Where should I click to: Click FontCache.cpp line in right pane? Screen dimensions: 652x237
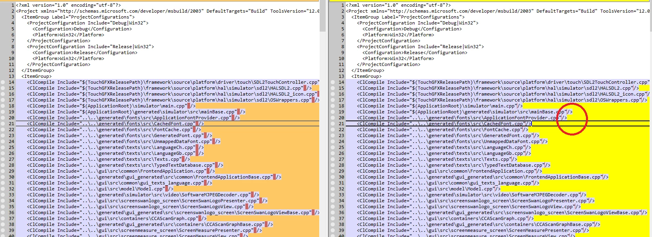click(443, 130)
